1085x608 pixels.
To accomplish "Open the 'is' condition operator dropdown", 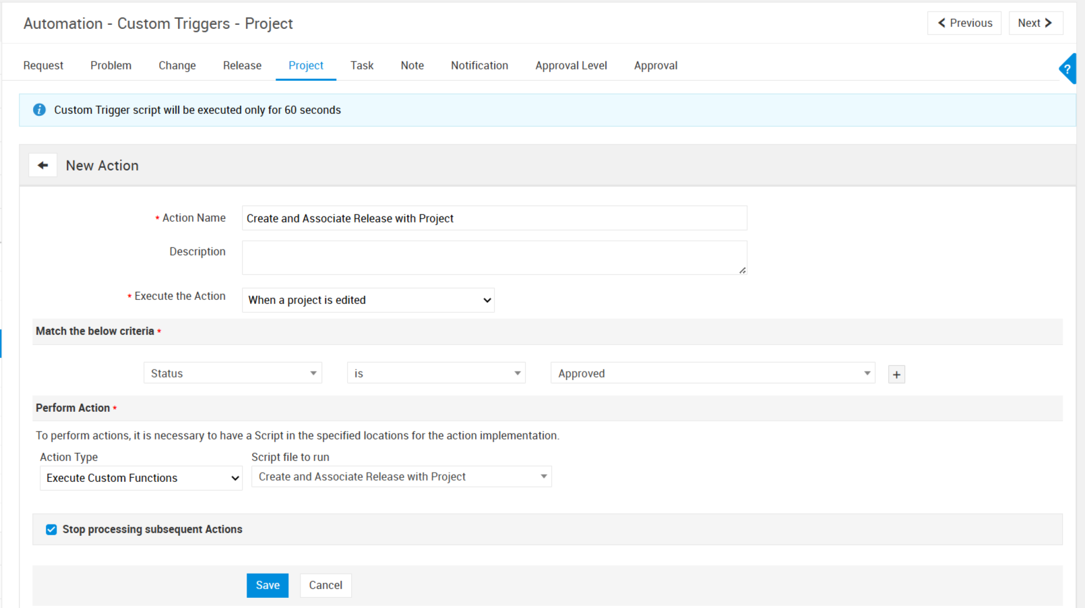I will point(436,373).
